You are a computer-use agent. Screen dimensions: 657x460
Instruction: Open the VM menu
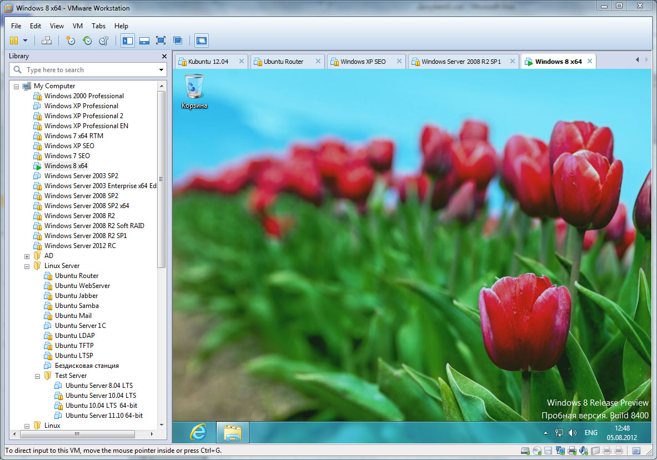[78, 26]
